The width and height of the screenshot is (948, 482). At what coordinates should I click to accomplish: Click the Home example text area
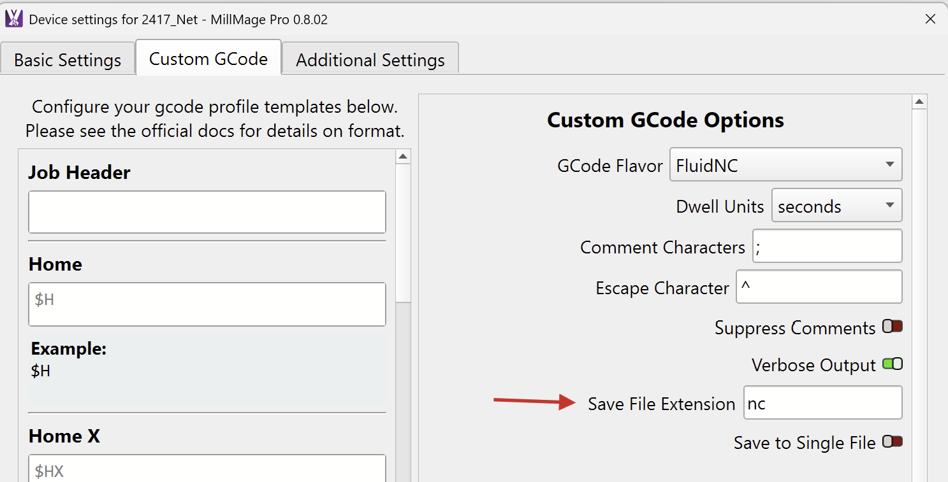tap(207, 371)
